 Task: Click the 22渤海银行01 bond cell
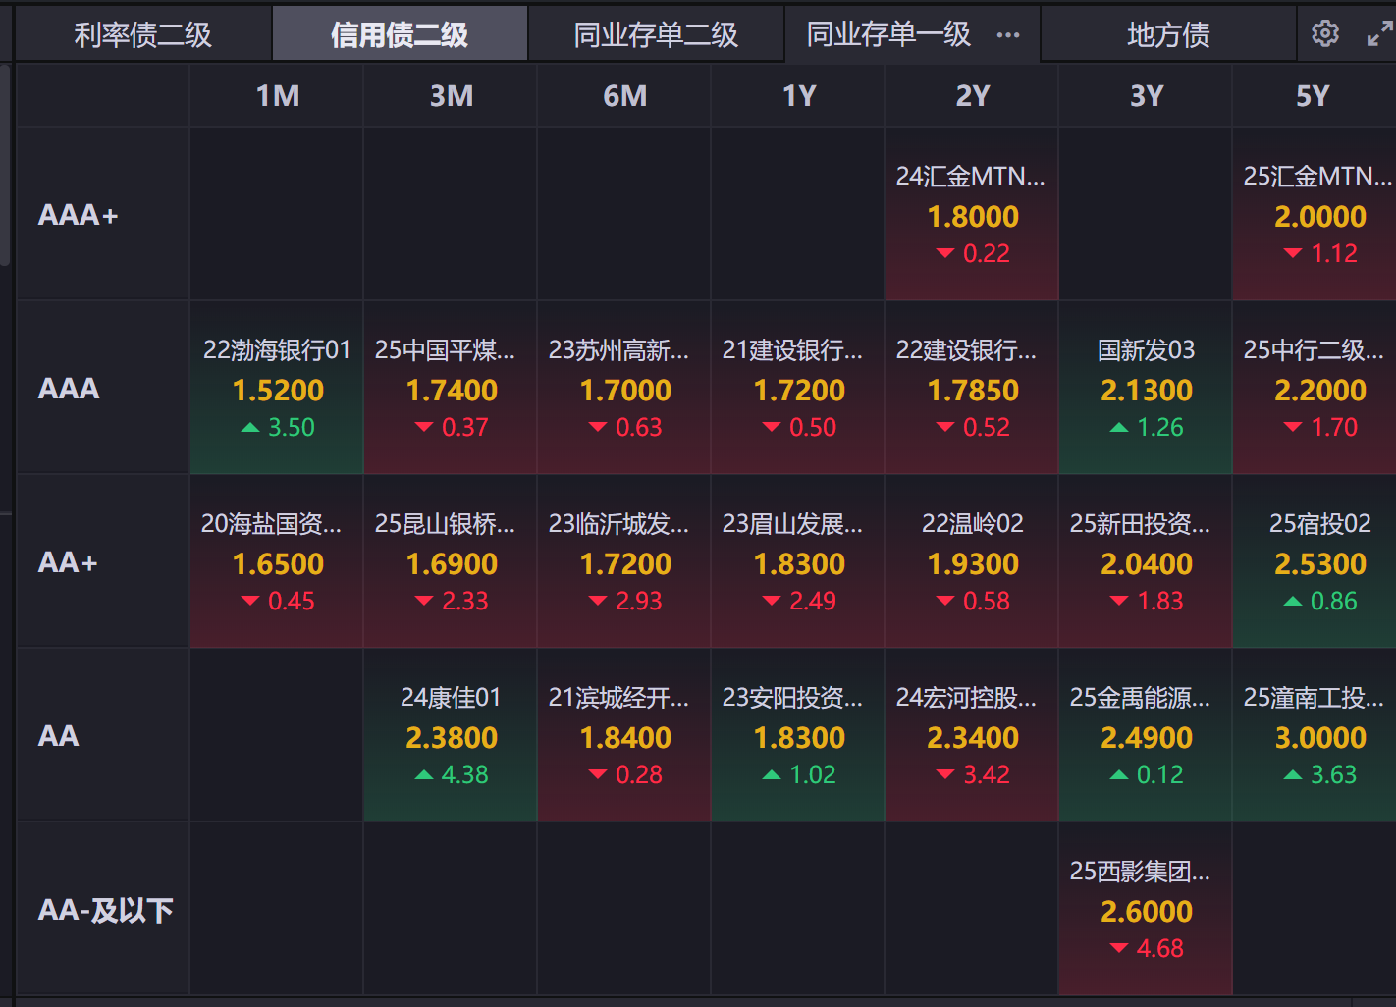[x=277, y=389]
